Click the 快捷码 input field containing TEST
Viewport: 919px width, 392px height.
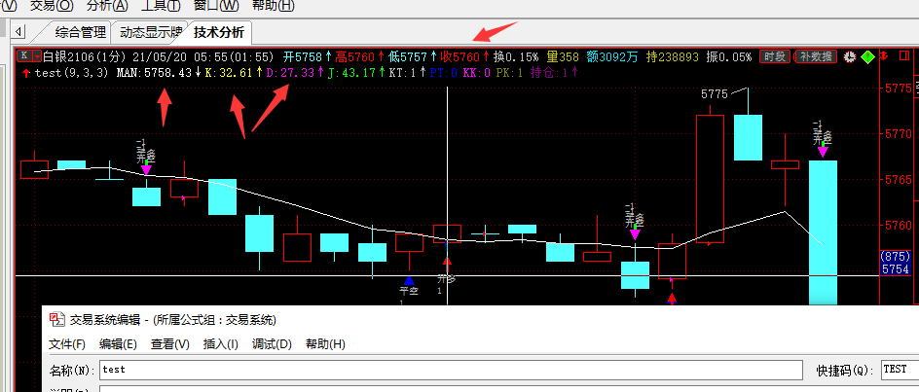click(900, 370)
